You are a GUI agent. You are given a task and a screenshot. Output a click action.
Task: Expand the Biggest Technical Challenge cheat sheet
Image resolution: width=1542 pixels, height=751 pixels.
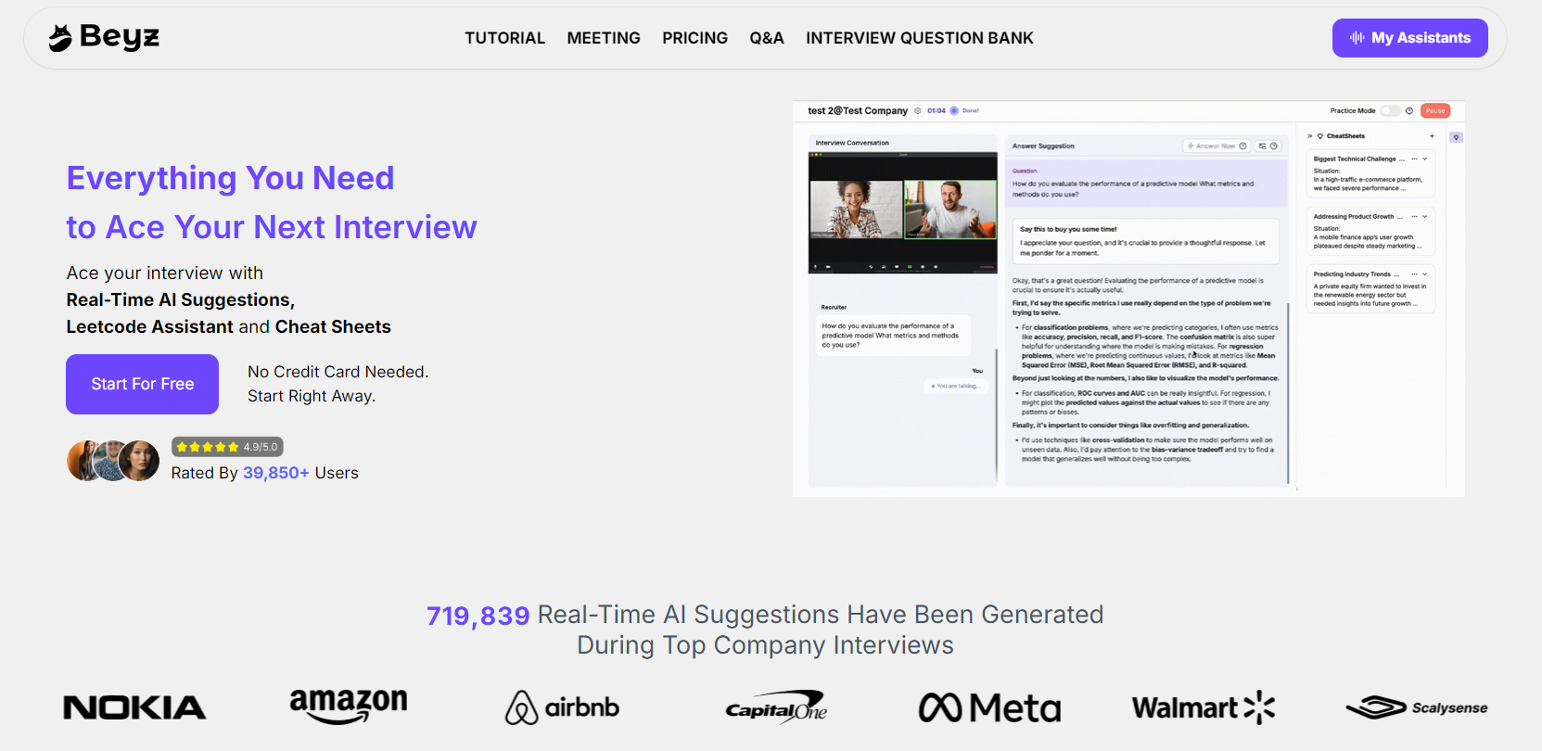1425,159
